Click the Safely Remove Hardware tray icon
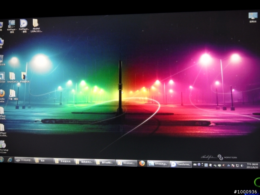260x195 pixels. 215,165
